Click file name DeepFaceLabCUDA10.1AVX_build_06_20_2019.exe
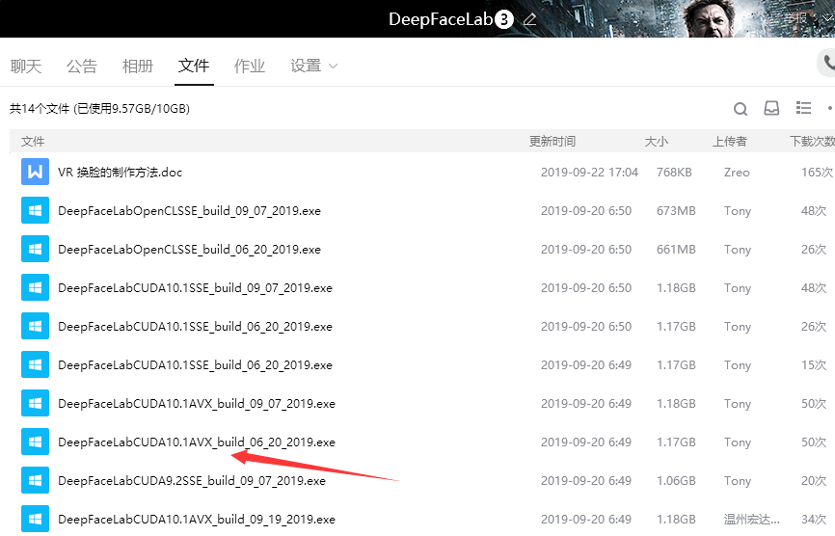Screen dimensions: 835x536 coord(197,442)
